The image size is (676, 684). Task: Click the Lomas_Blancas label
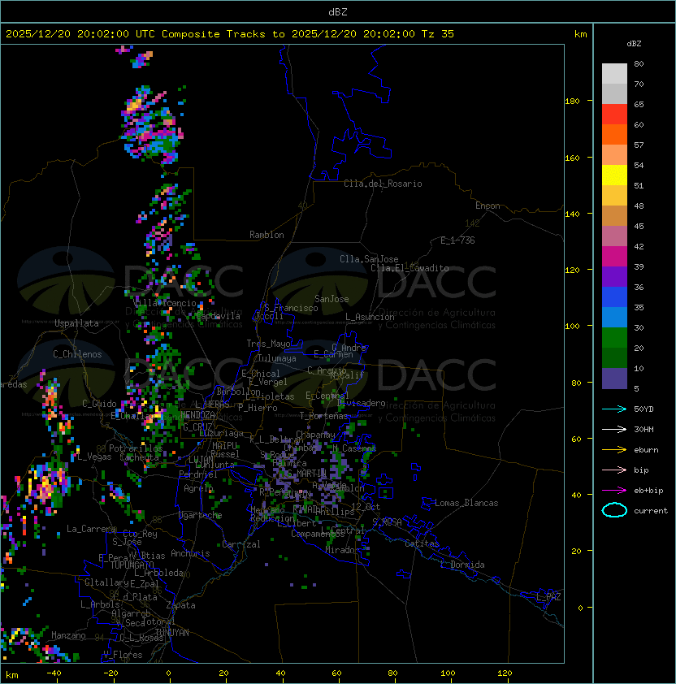click(466, 503)
